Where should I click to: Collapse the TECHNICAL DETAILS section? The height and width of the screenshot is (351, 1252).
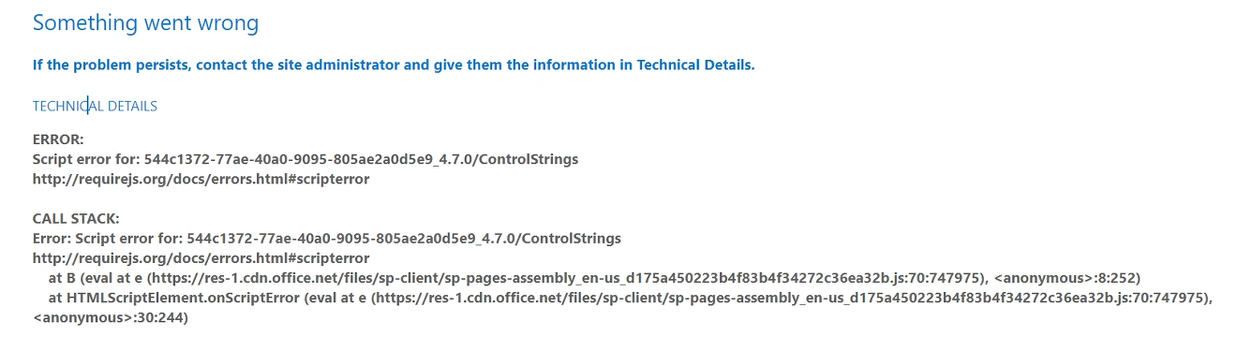(x=95, y=106)
